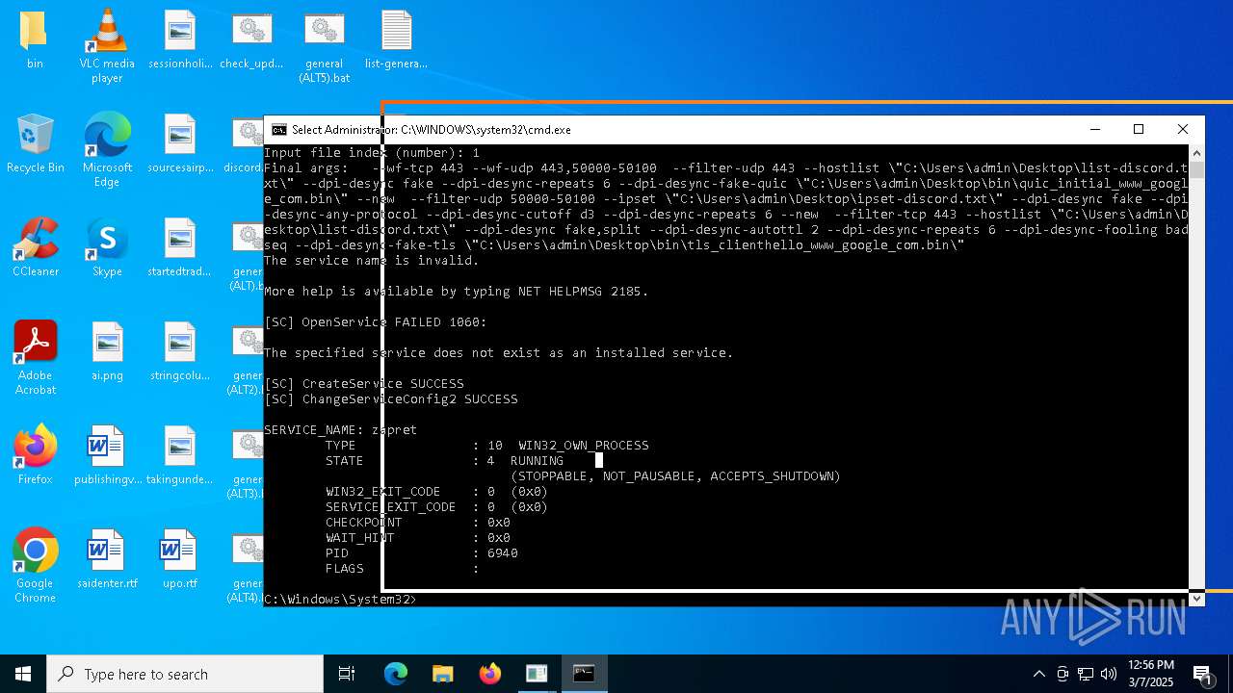Click the active cmd taskbar button
Viewport: 1233px width, 693px height.
584,674
